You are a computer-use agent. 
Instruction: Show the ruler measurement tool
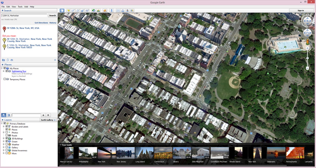(x=112, y=10)
